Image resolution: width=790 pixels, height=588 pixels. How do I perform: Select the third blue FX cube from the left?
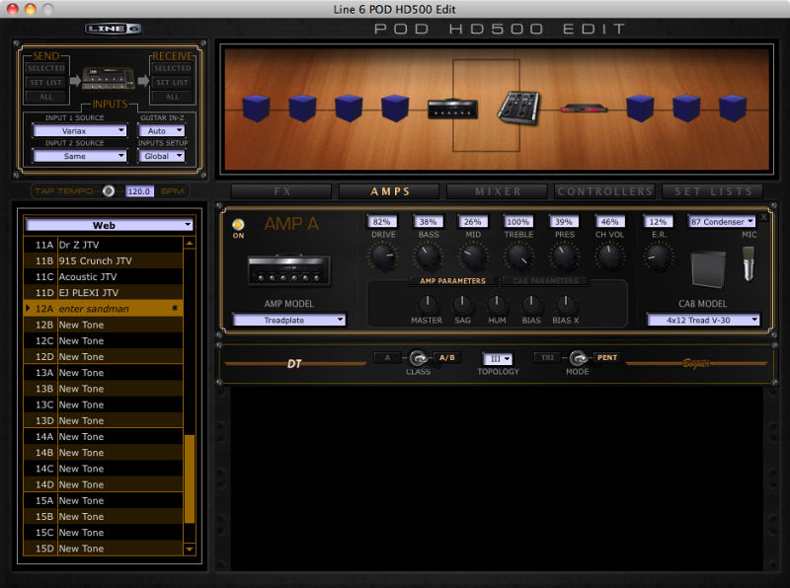click(x=349, y=108)
